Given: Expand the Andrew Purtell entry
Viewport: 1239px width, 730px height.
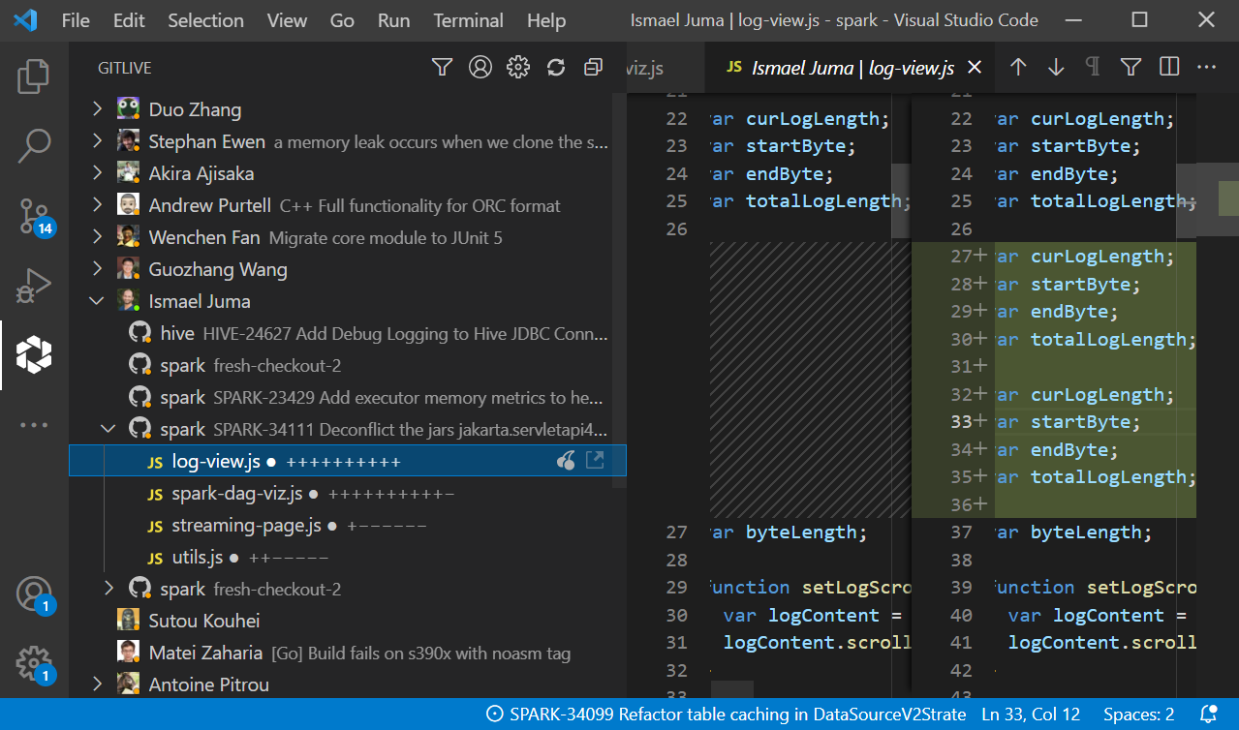Looking at the screenshot, I should [x=97, y=205].
